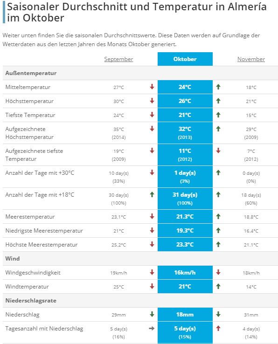278x344 pixels.
Task: Click green down arrow right of 18mm
Action: (x=218, y=314)
